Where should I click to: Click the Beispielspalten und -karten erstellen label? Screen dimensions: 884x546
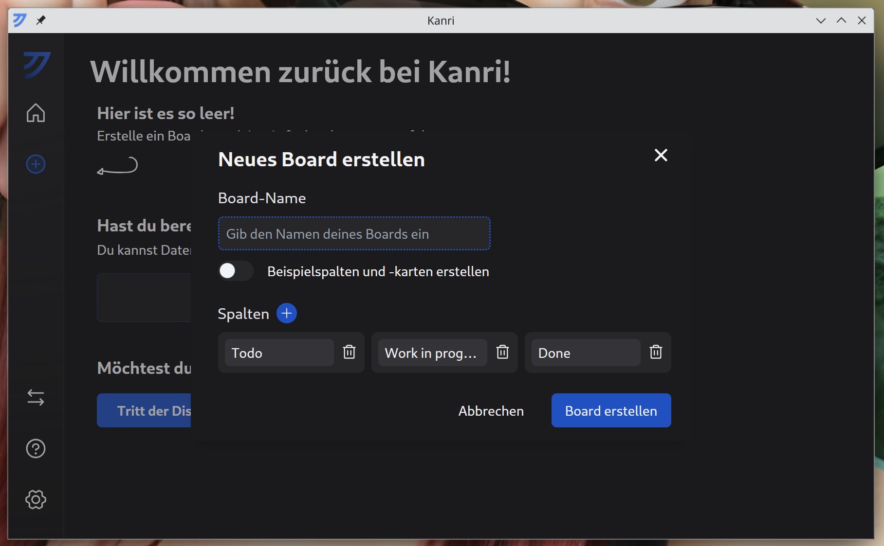point(378,271)
